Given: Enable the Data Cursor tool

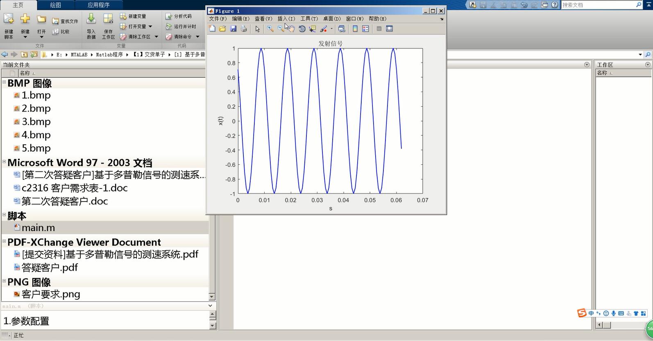Looking at the screenshot, I should (313, 29).
